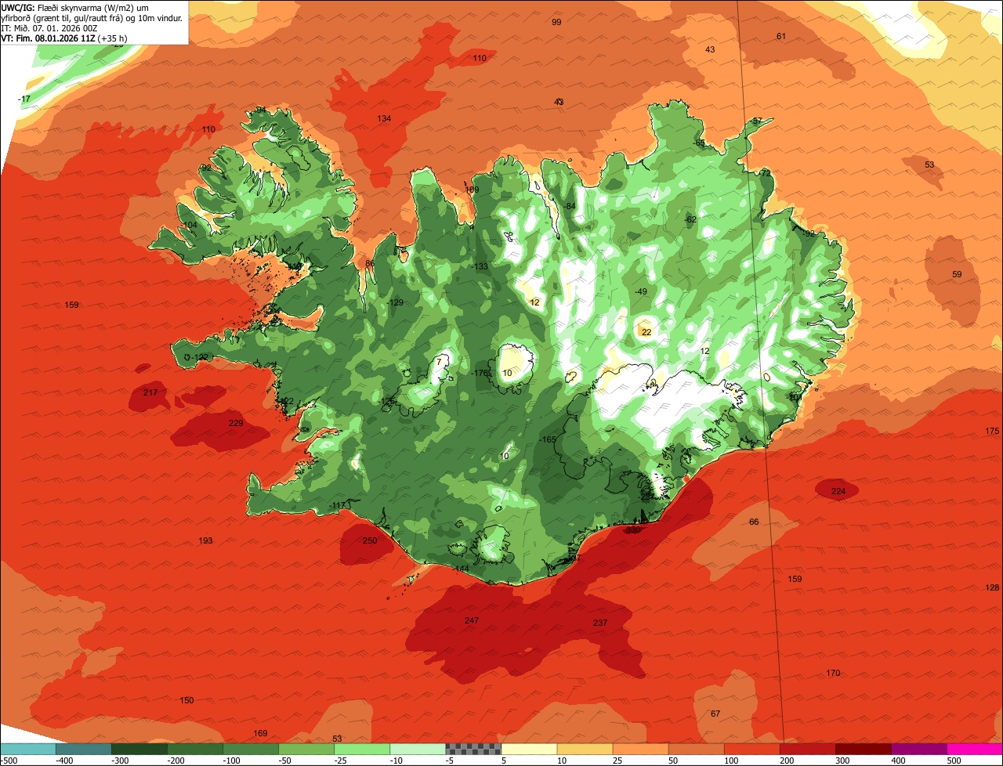Select the -300 to -200 darkest green swatch

pos(139,749)
